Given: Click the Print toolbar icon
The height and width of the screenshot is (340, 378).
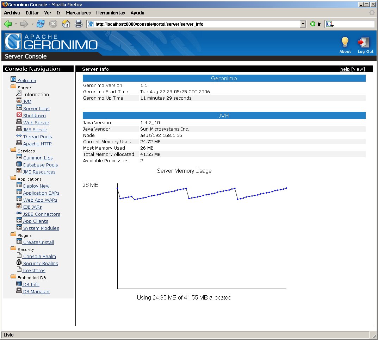Looking at the screenshot, I should pos(78,24).
